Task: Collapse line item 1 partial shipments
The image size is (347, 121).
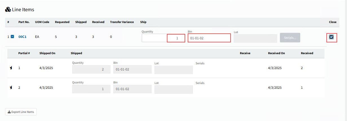Action: coord(12,37)
